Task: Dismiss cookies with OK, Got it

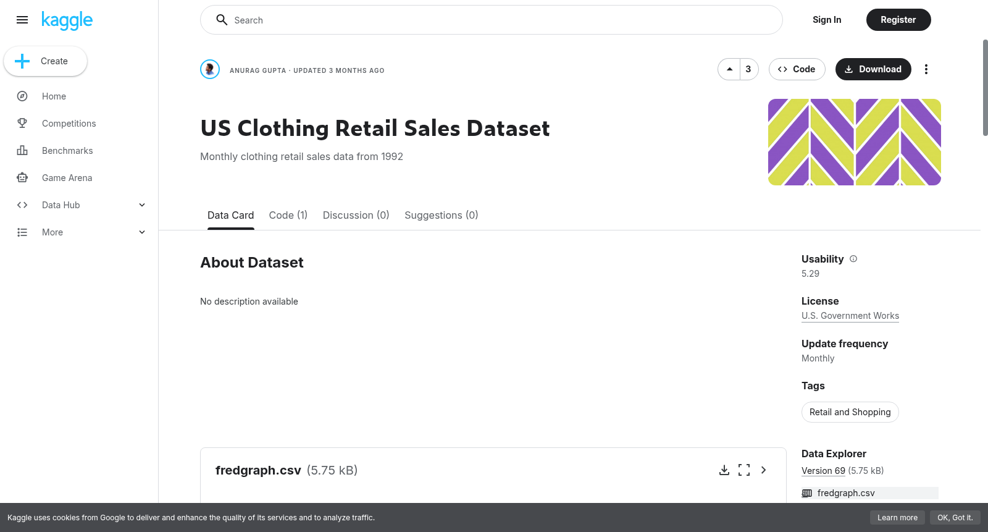Action: [955, 518]
